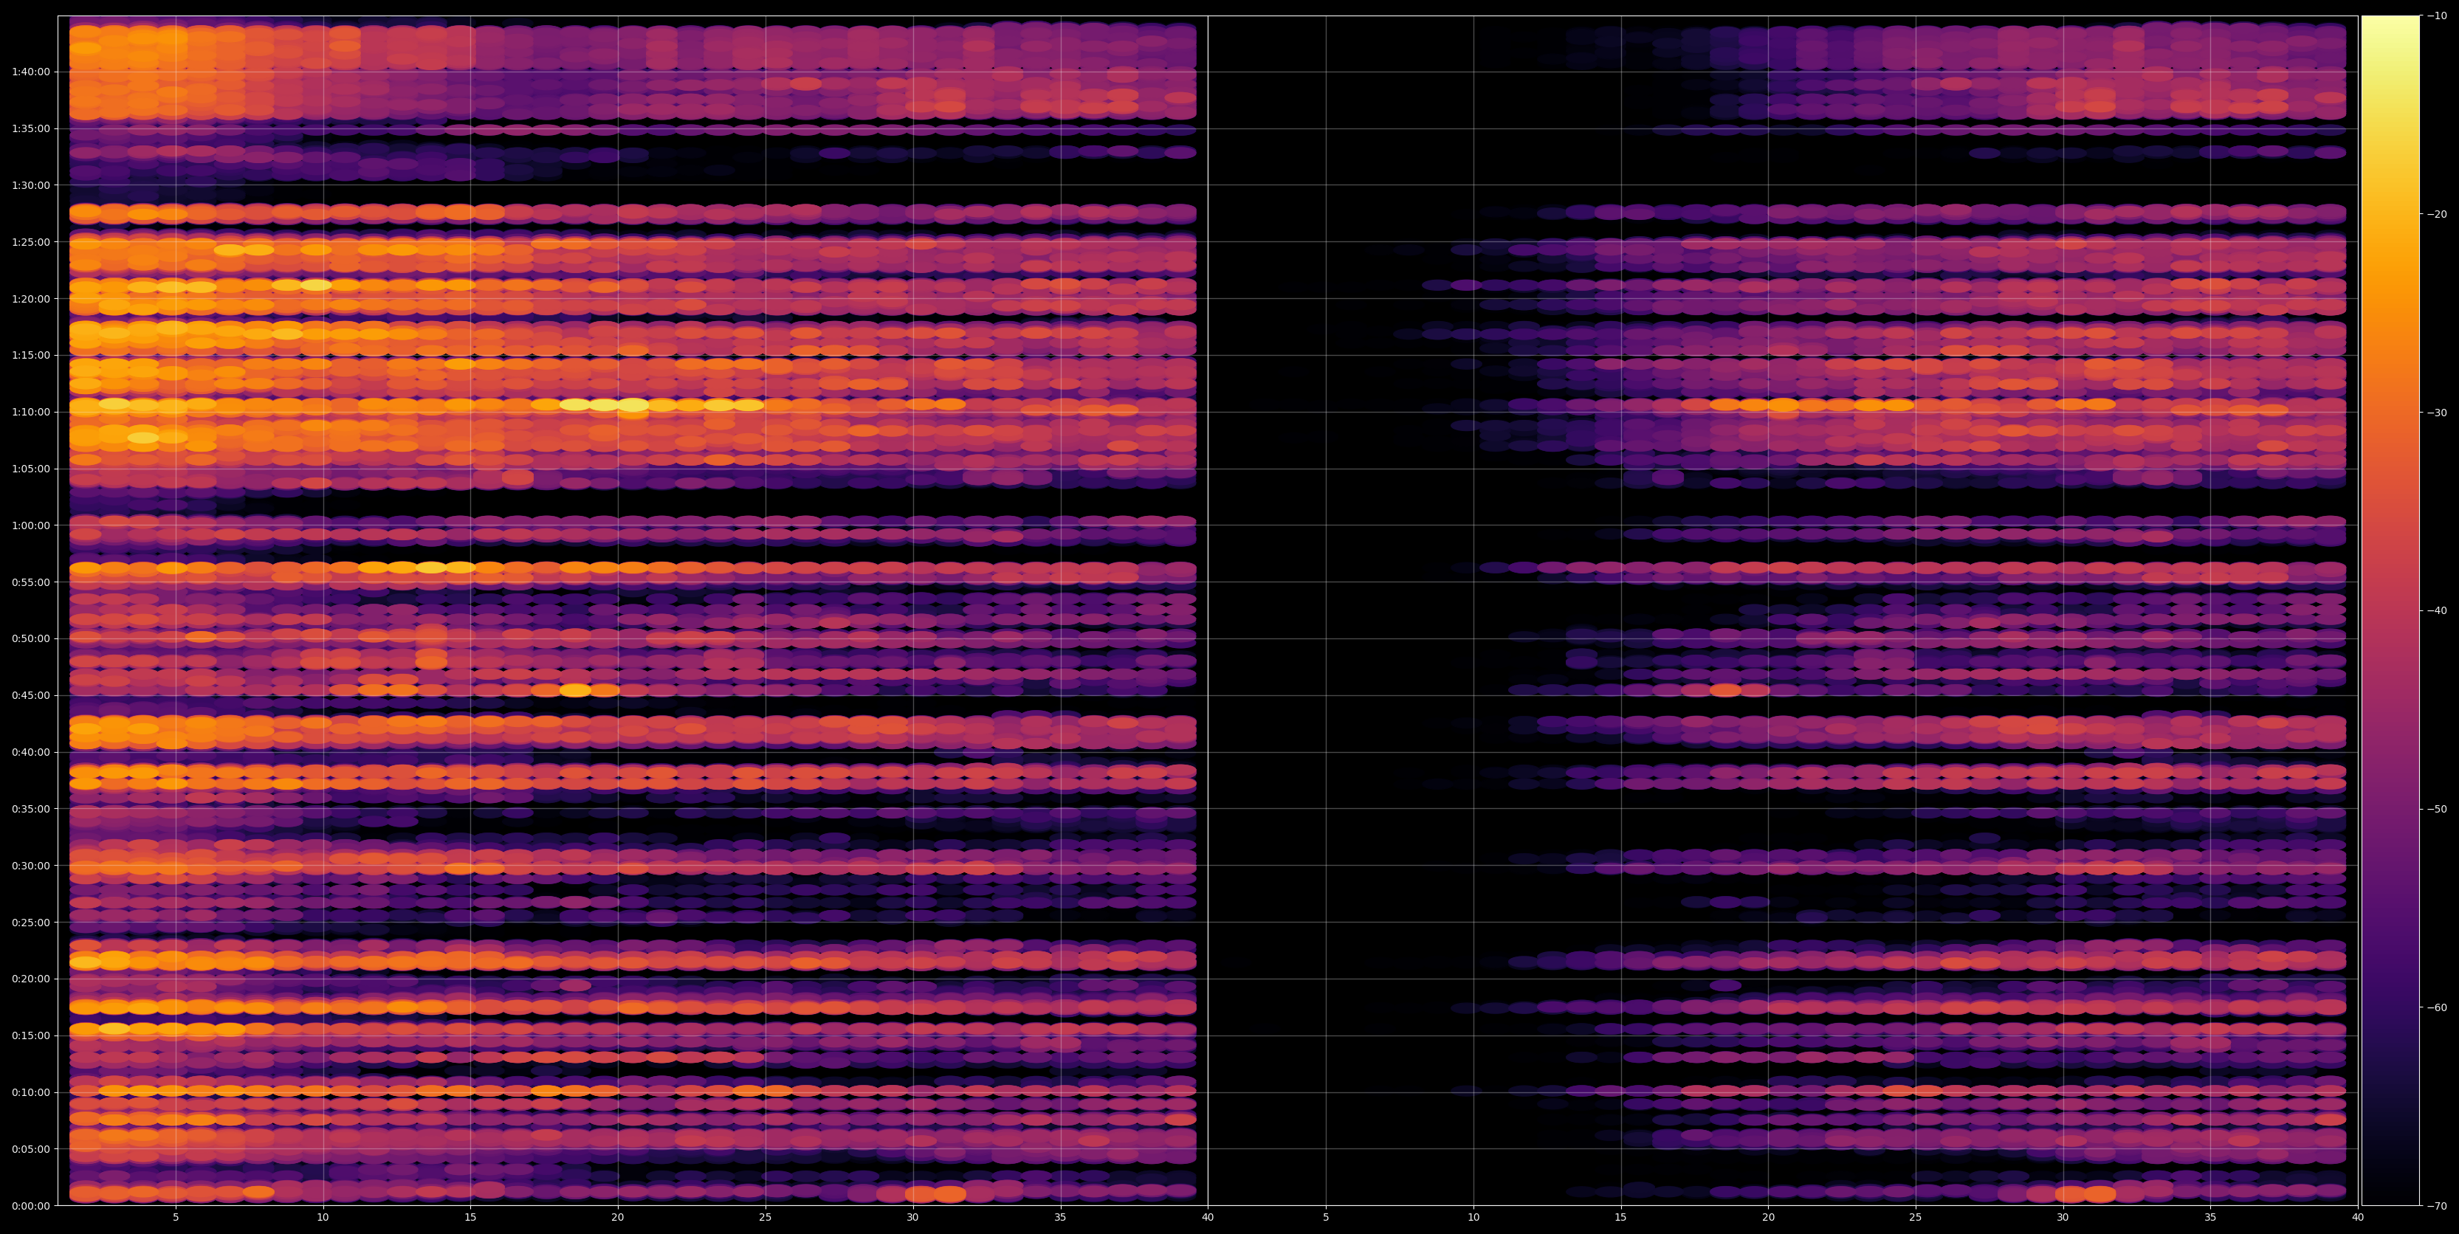Click the colorbar tick label −20
This screenshot has height=1234, width=2459.
coord(2437,214)
